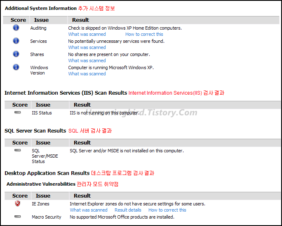Open 'What was scanned' for IE Zones
The width and height of the screenshot is (282, 226).
(x=89, y=210)
